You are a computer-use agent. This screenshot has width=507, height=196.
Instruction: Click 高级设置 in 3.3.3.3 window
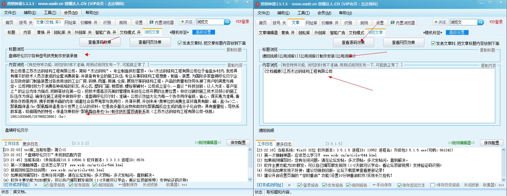[x=204, y=32]
